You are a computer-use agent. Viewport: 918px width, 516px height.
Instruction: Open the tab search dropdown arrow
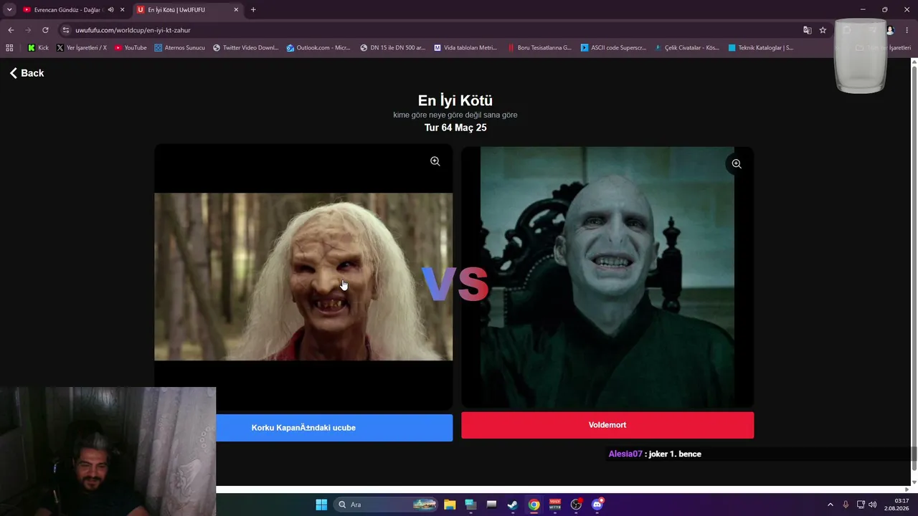tap(9, 9)
